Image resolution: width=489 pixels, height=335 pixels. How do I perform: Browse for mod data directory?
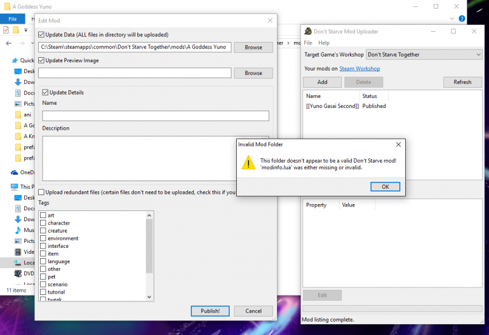(253, 47)
